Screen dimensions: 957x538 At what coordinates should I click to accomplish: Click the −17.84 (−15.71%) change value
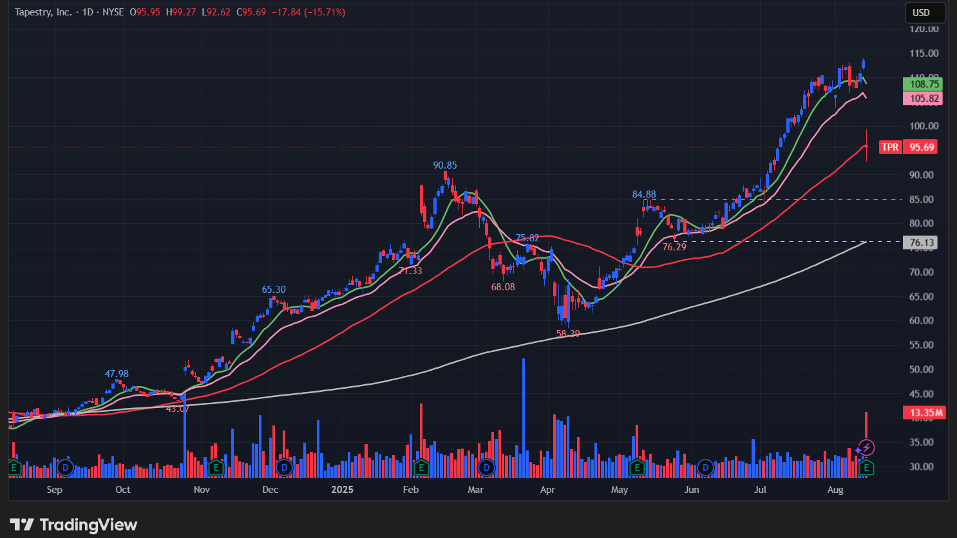(x=308, y=12)
